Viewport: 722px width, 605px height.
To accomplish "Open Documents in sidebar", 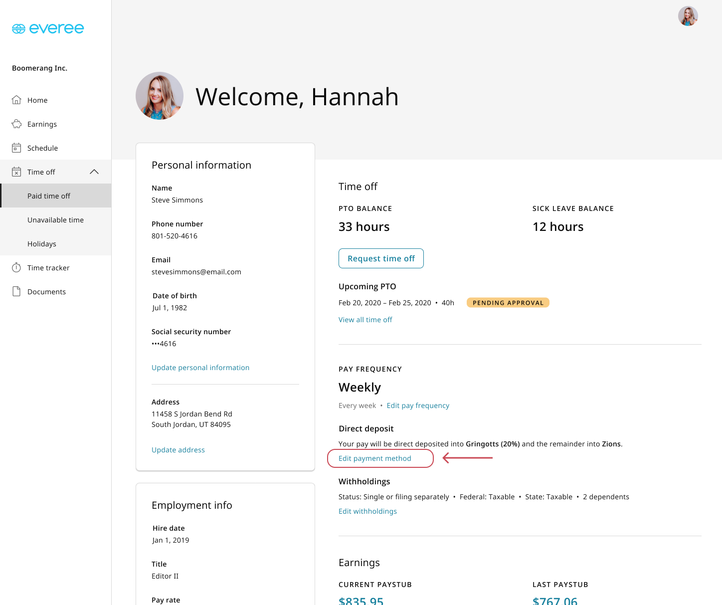I will click(x=55, y=291).
